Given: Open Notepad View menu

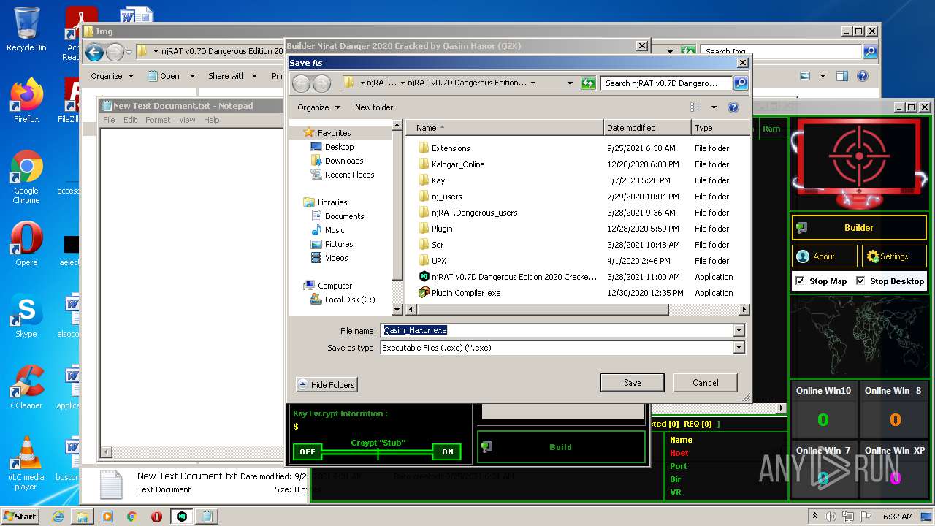Looking at the screenshot, I should click(187, 120).
